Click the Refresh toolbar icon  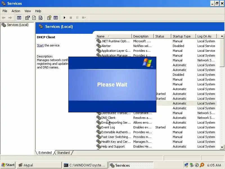[x=34, y=18]
